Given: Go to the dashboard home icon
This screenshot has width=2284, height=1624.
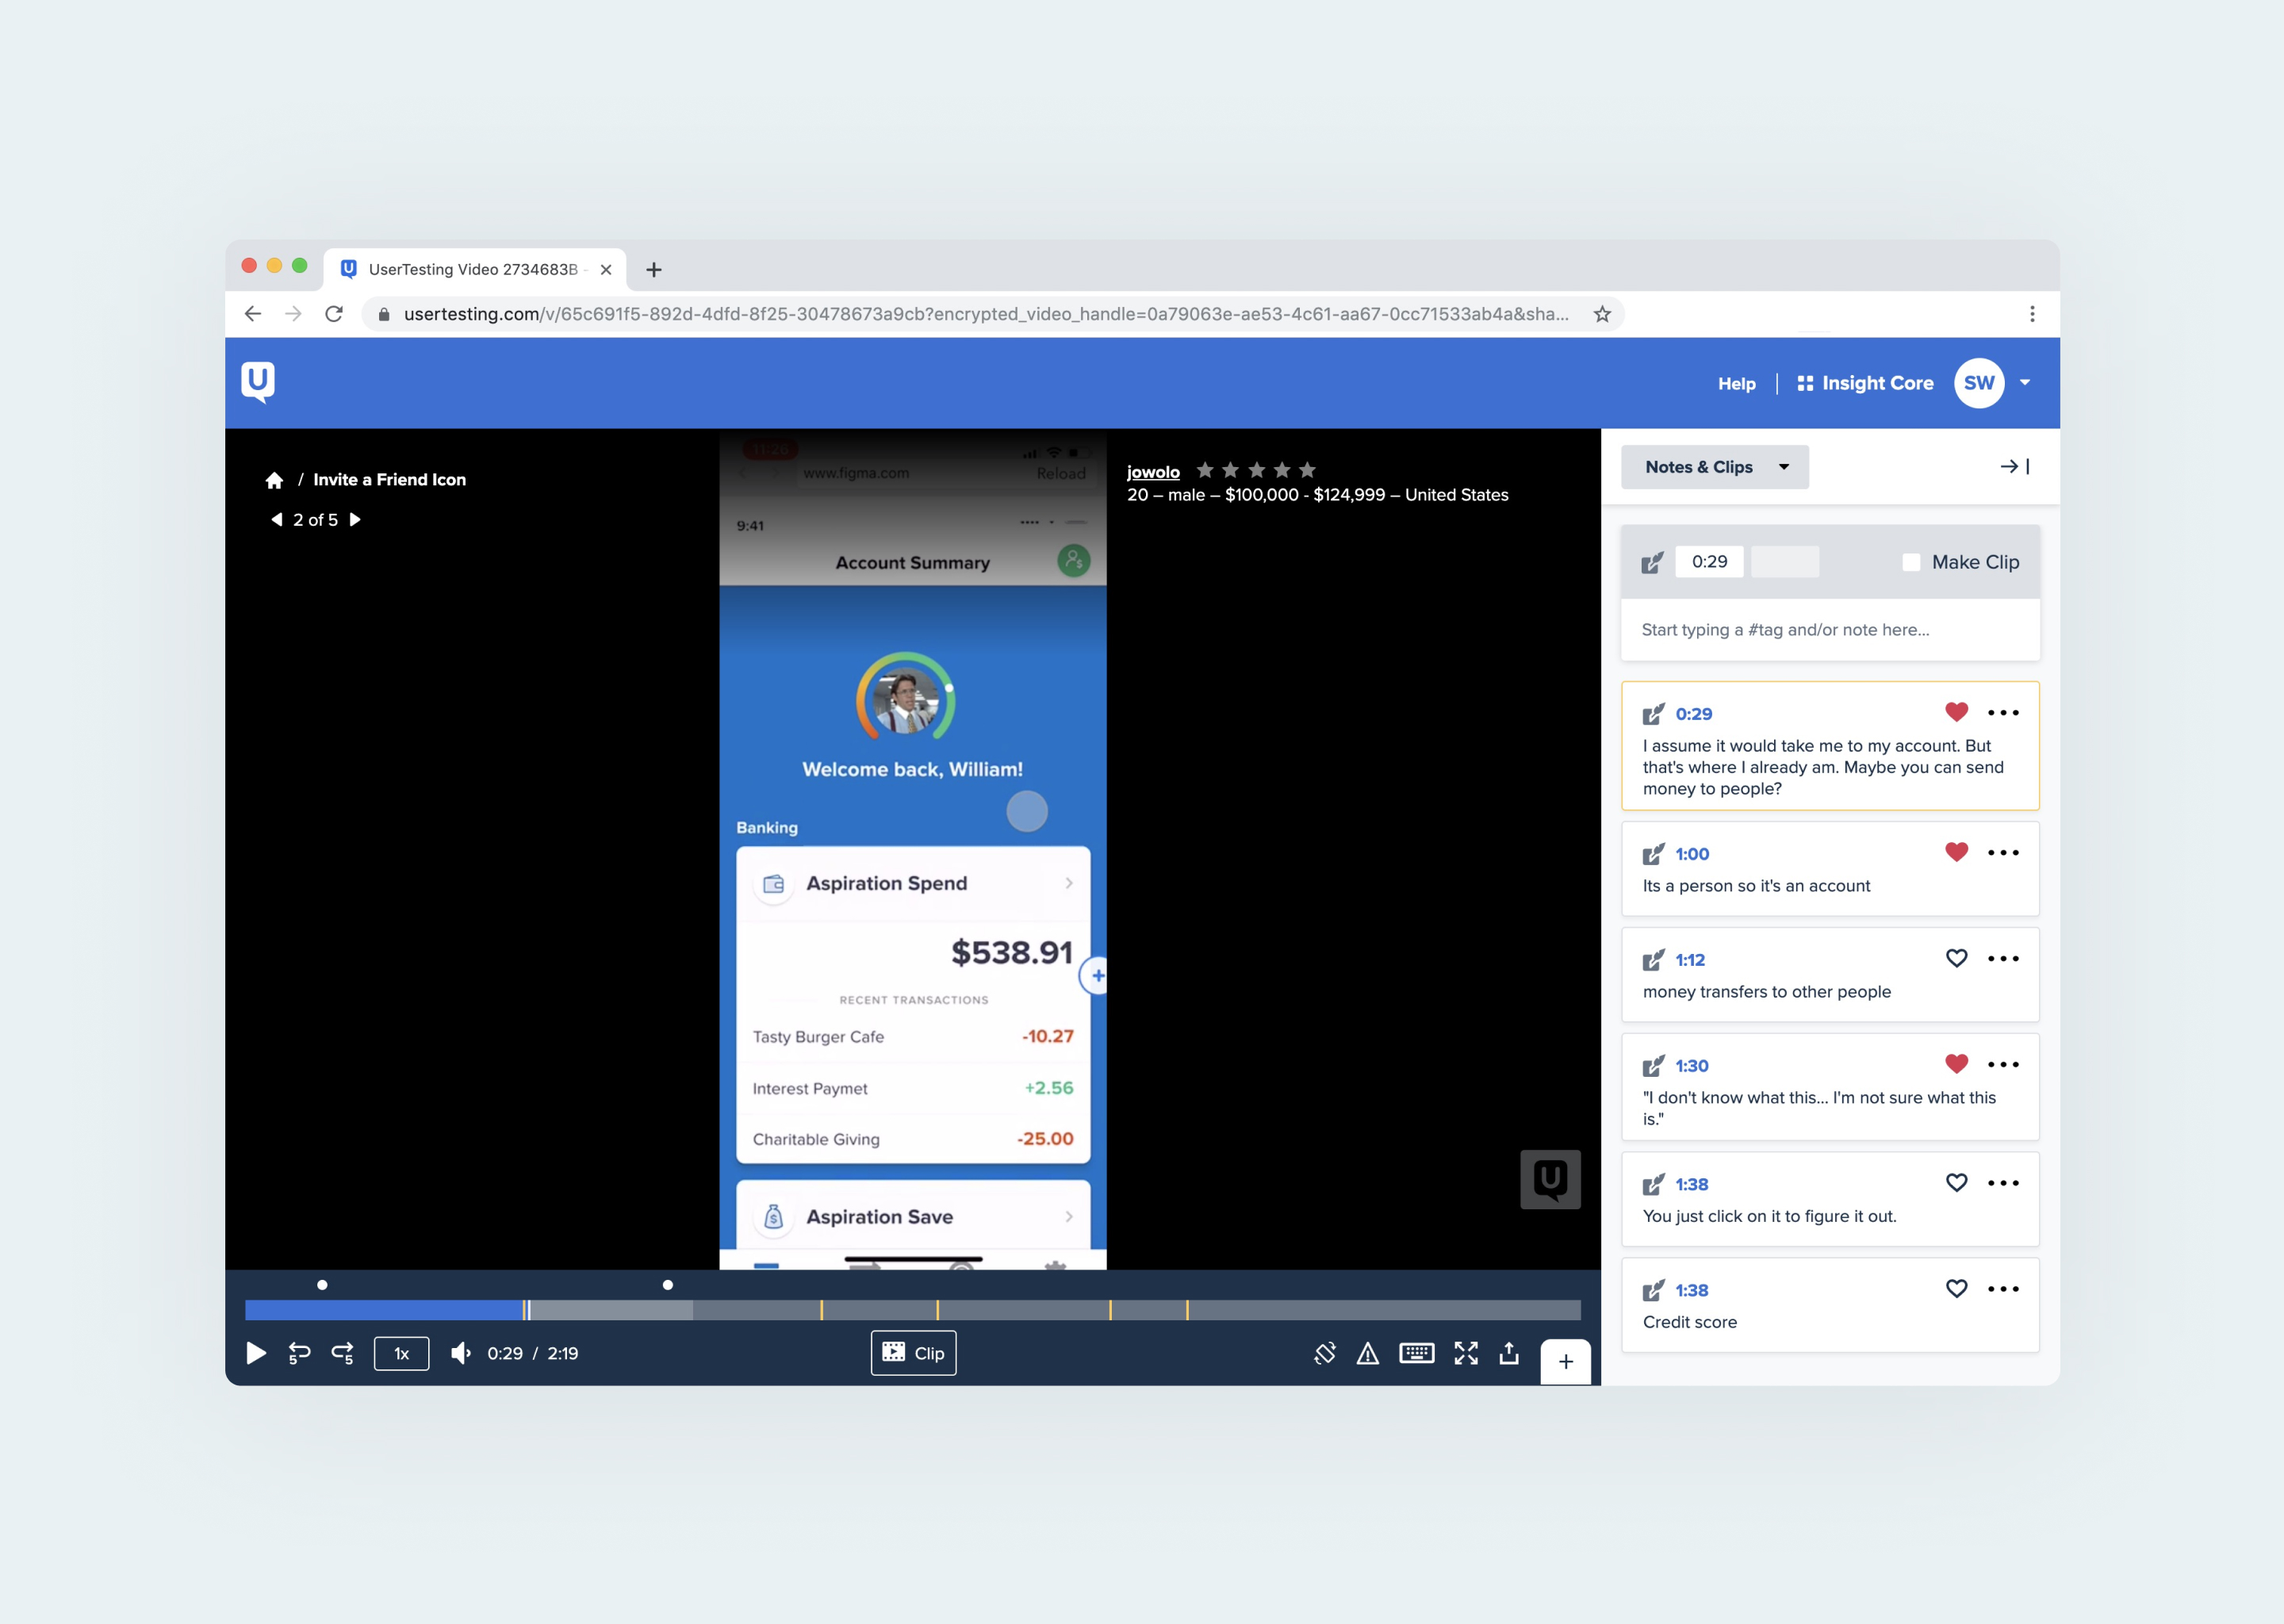Looking at the screenshot, I should (x=274, y=480).
